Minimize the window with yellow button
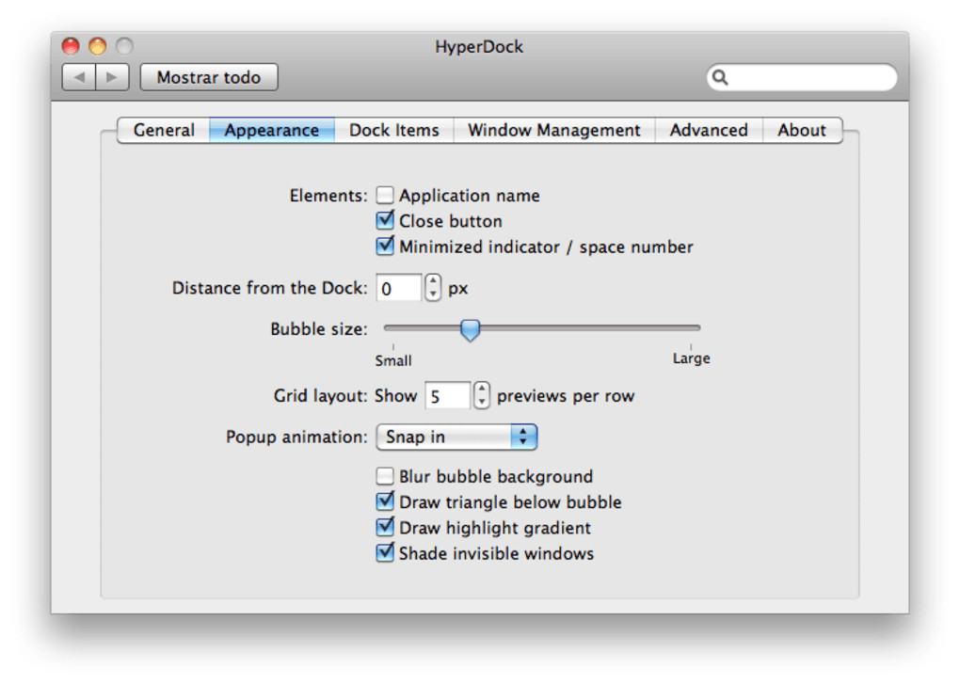Screen dimensions: 960x684 click(x=97, y=46)
